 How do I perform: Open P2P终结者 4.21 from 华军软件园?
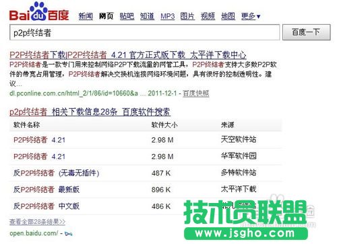click(x=39, y=157)
